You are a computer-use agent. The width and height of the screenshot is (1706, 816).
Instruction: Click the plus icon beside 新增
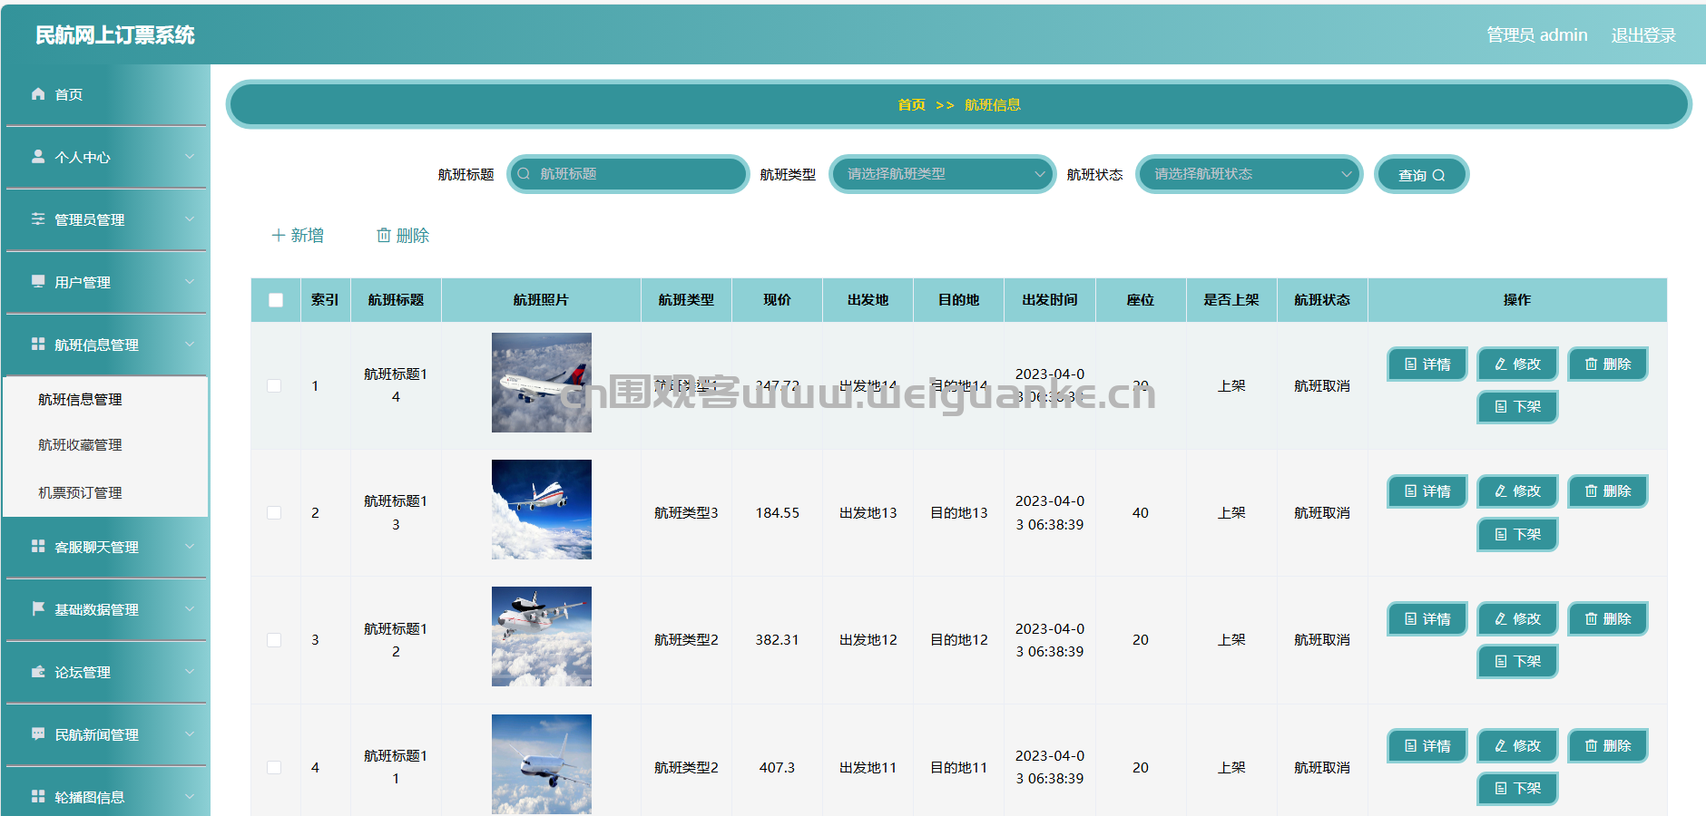coord(279,236)
